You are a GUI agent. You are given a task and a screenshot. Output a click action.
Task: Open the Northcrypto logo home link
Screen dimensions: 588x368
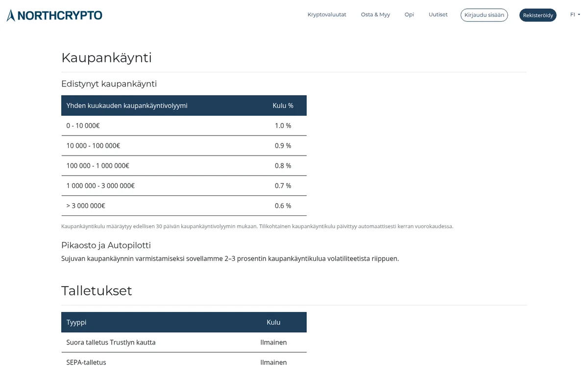pos(54,15)
